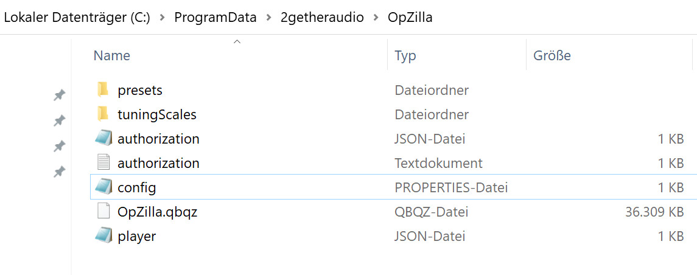
Task: Click the sort direction arrow above Name
Action: point(237,41)
